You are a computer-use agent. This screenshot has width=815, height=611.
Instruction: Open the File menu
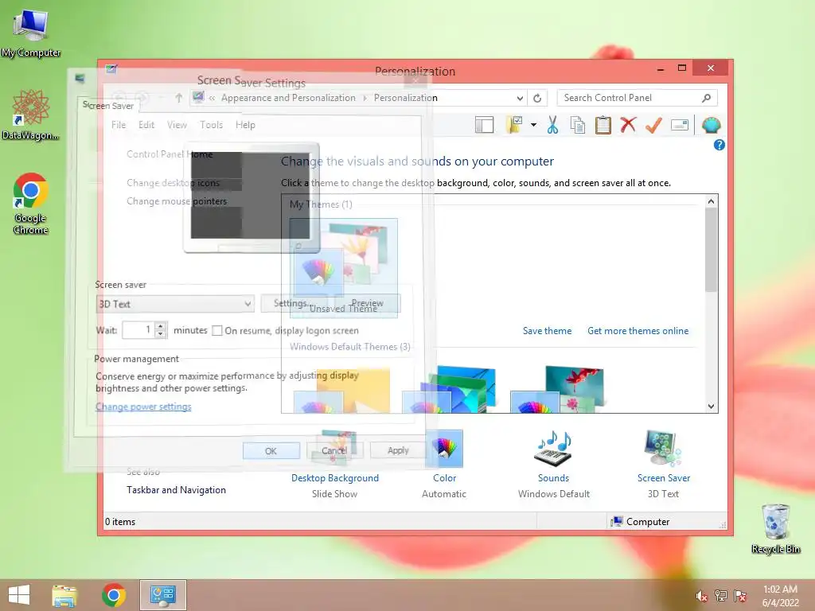pos(119,125)
